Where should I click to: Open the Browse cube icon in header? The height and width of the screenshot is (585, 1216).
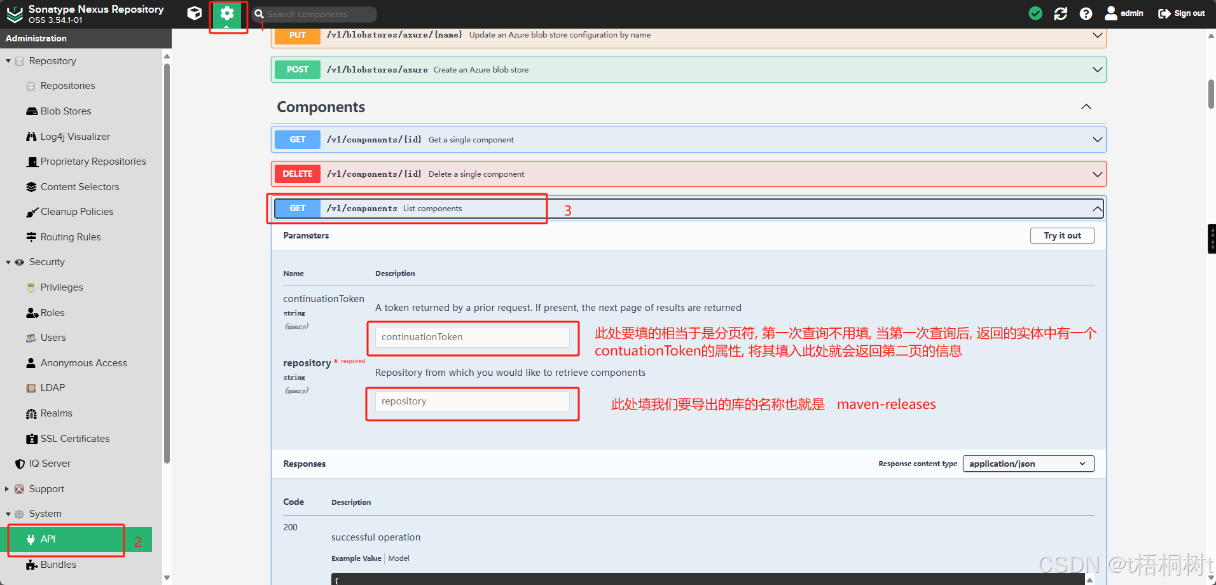(x=195, y=13)
